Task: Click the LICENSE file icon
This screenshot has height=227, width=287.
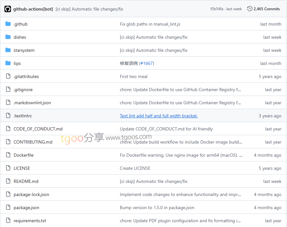Action: (x=8, y=168)
